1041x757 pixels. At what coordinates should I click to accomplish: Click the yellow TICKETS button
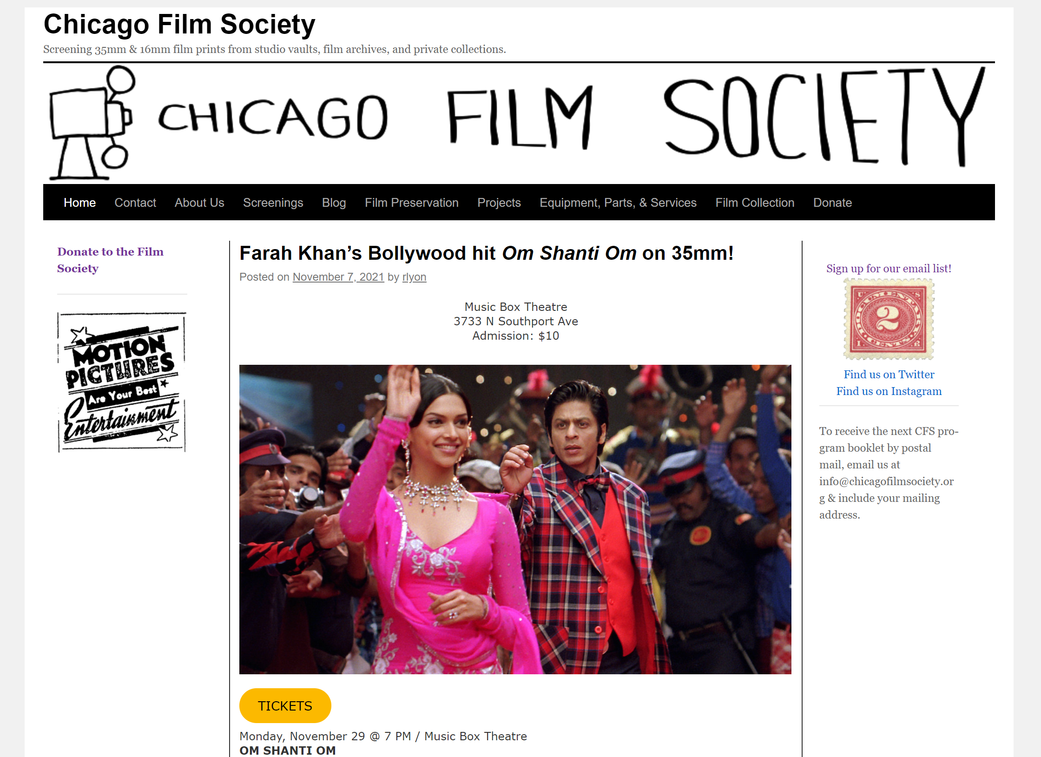(x=285, y=705)
